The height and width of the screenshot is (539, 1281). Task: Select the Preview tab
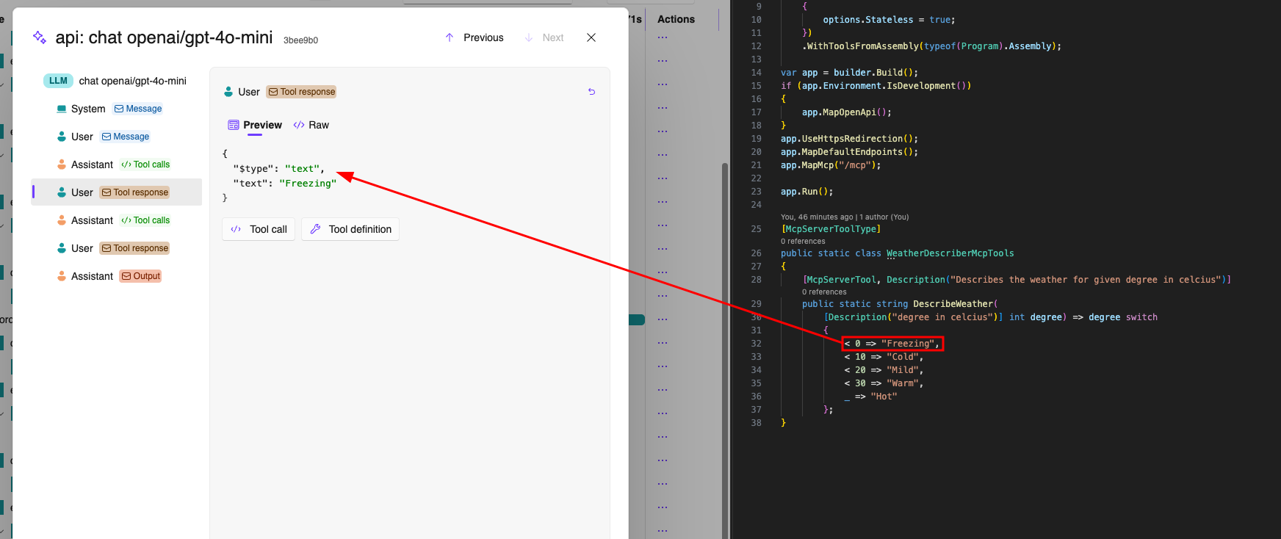point(255,125)
